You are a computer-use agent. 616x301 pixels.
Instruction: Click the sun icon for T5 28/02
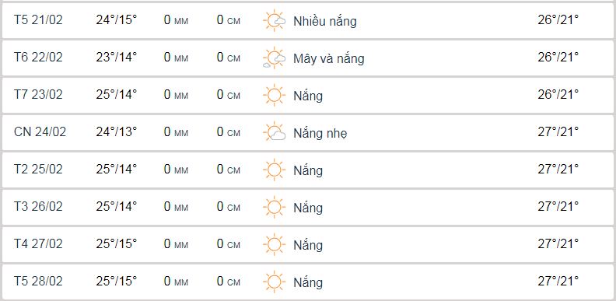[x=274, y=282]
